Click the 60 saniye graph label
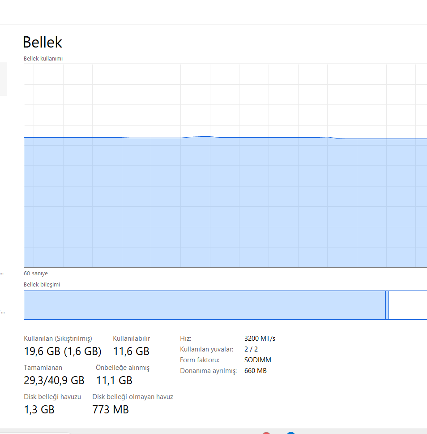Screen dimensions: 427x434 36,273
